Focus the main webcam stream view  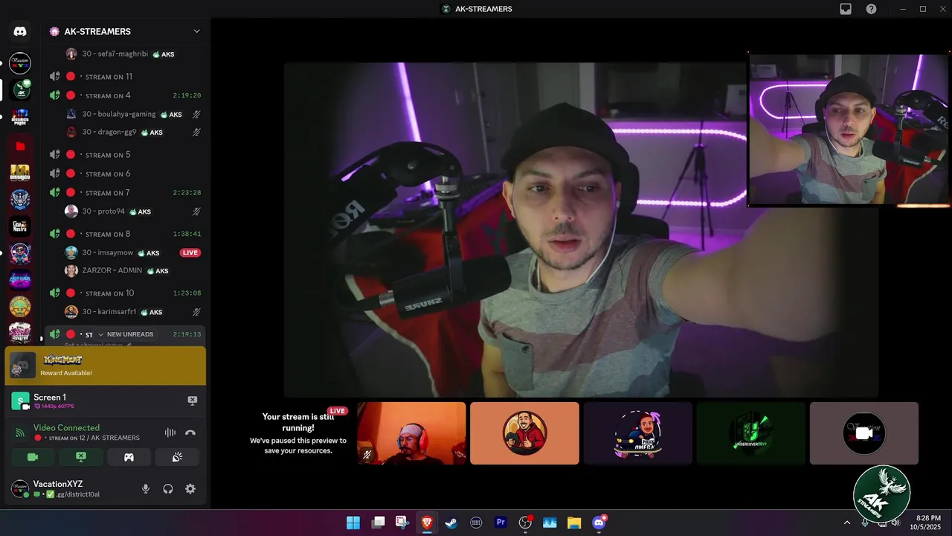click(581, 229)
